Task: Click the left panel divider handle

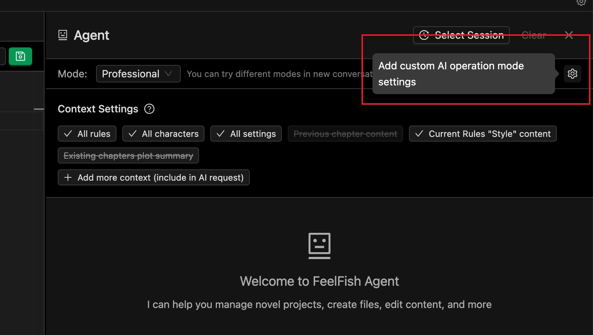Action: [39, 109]
